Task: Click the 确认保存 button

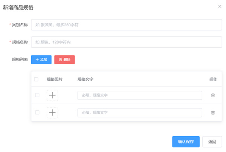Action: click(x=186, y=142)
